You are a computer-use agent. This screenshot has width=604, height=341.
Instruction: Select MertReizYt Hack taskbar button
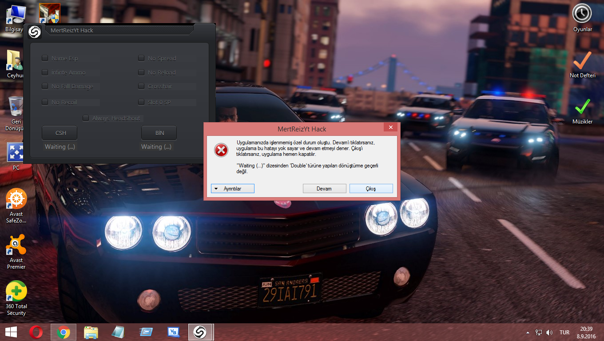(x=201, y=332)
